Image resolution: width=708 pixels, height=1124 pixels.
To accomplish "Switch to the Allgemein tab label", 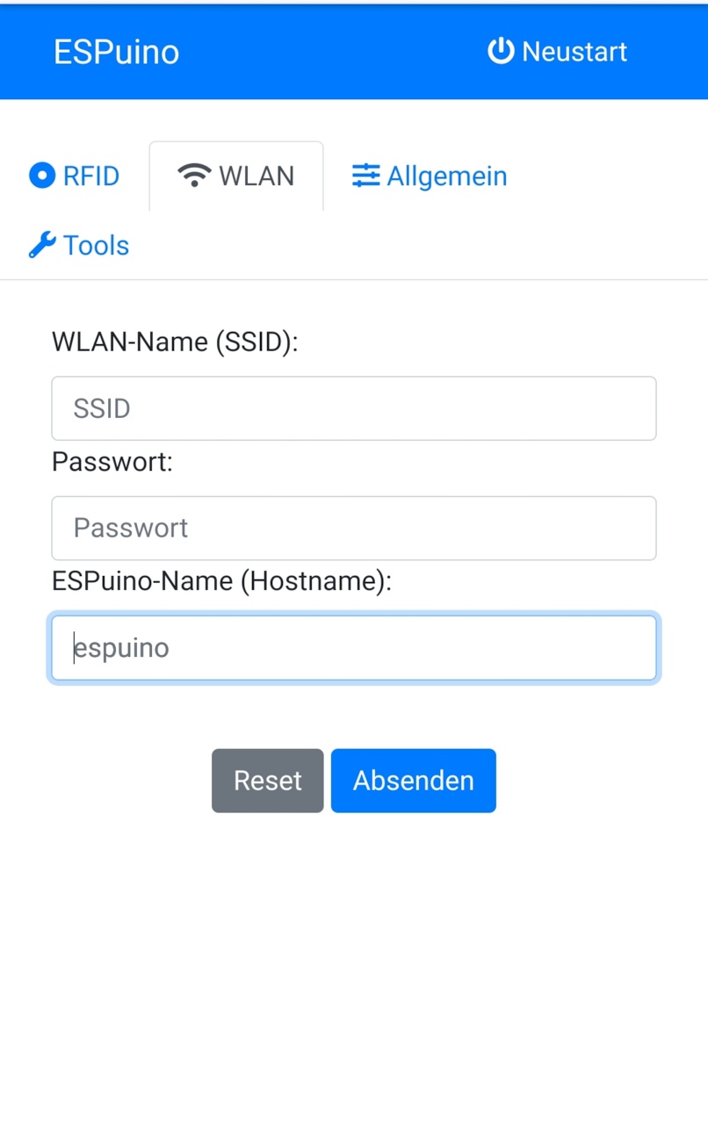I will (x=447, y=176).
